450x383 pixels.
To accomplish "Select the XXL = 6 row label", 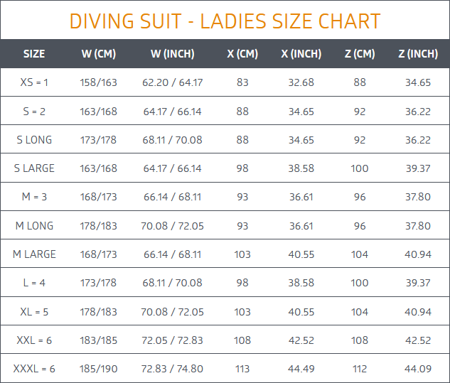I will tap(34, 340).
